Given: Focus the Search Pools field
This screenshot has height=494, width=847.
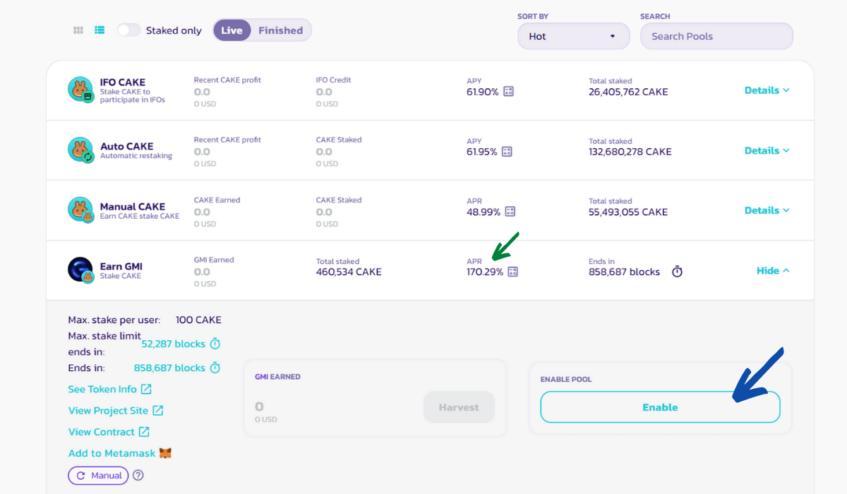Looking at the screenshot, I should click(716, 36).
